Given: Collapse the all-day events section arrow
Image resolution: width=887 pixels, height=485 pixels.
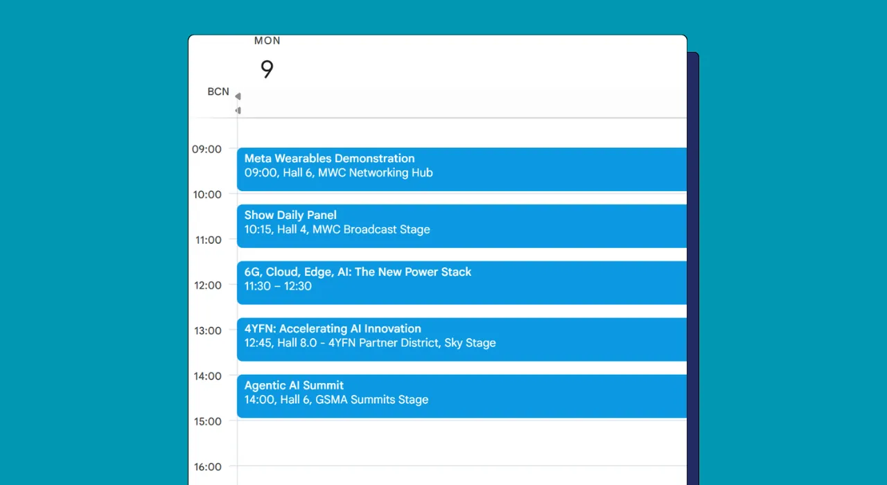Looking at the screenshot, I should point(238,96).
